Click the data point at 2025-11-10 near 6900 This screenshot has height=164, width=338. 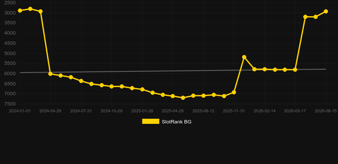coord(234,92)
